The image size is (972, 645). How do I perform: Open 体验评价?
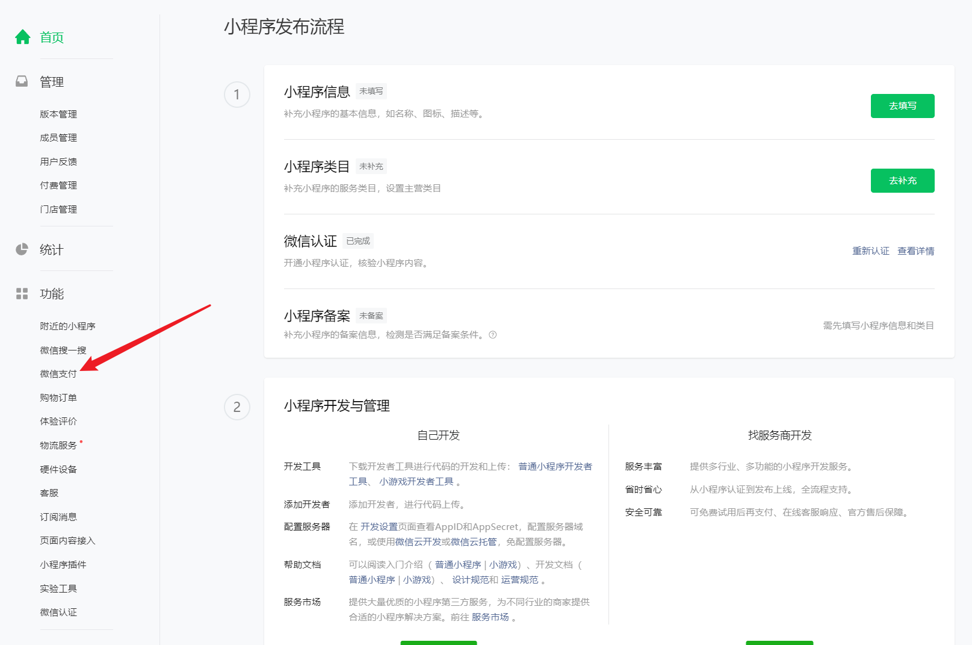(58, 422)
